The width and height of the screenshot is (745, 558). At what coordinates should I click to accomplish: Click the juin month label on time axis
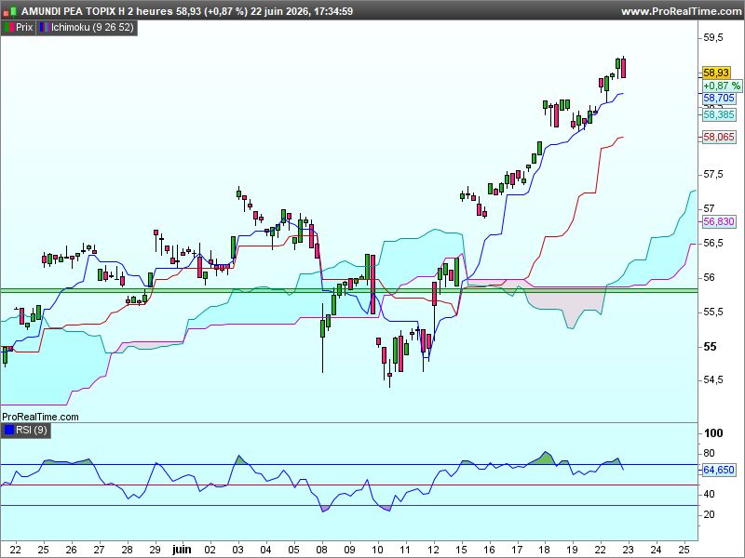(182, 550)
